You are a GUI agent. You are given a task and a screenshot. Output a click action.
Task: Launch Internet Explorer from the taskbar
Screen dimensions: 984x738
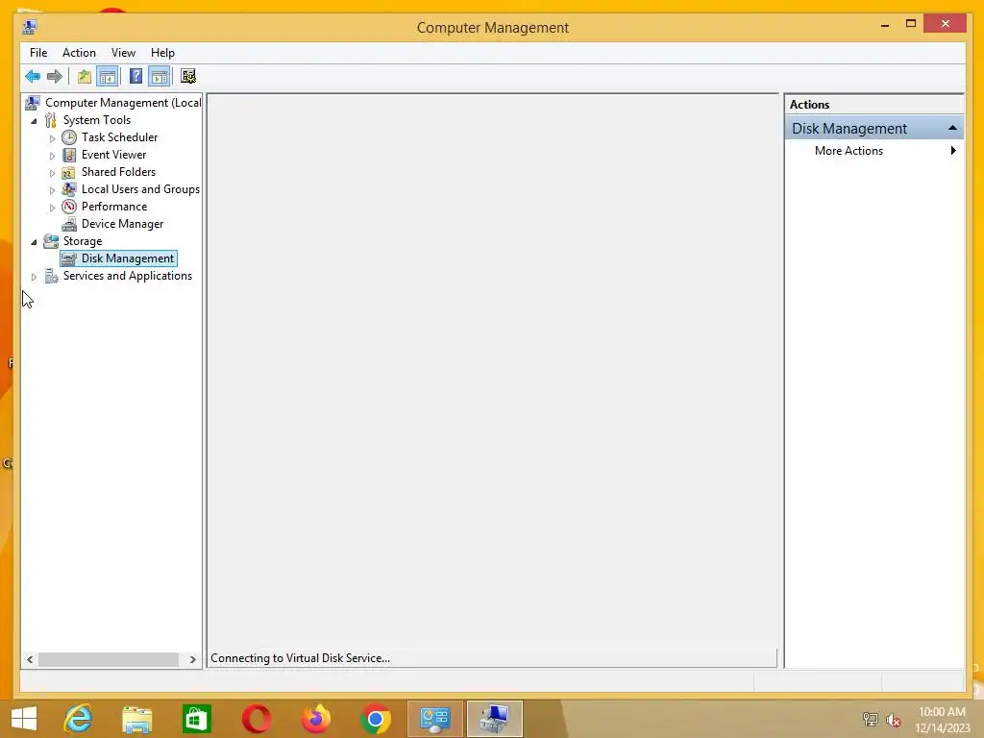pyautogui.click(x=78, y=719)
